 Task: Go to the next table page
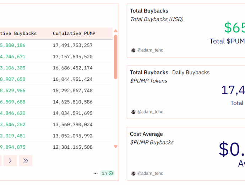[x=10, y=160]
